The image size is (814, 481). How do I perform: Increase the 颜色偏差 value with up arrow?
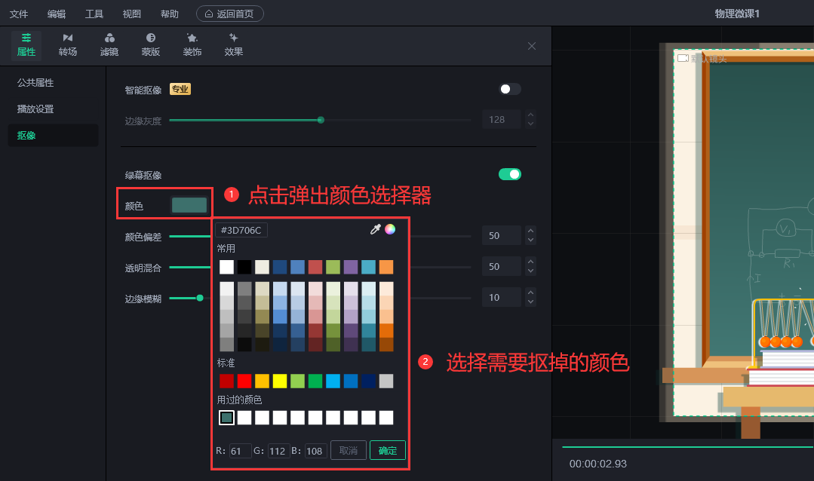(x=530, y=231)
